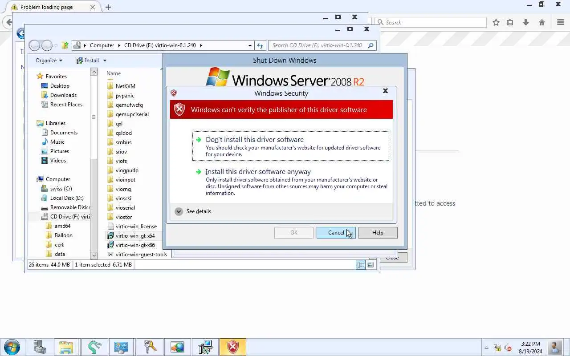Switch to details view icon
Screen dimensions: 570x356
(361, 265)
